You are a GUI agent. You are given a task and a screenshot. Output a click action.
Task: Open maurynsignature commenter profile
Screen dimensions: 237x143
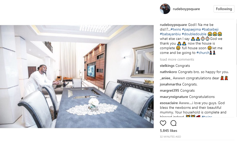tap(174, 97)
